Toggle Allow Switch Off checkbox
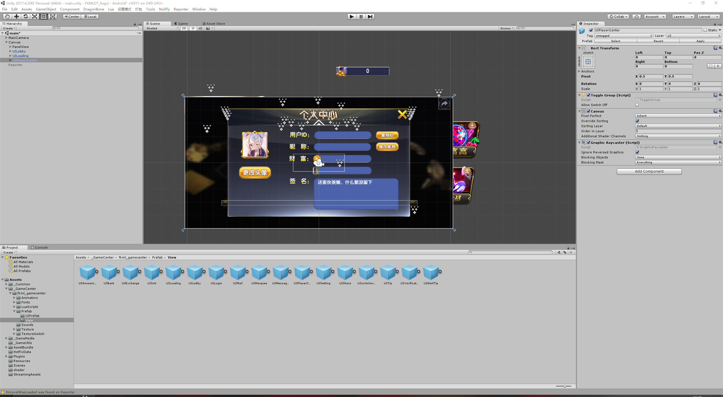 (637, 105)
